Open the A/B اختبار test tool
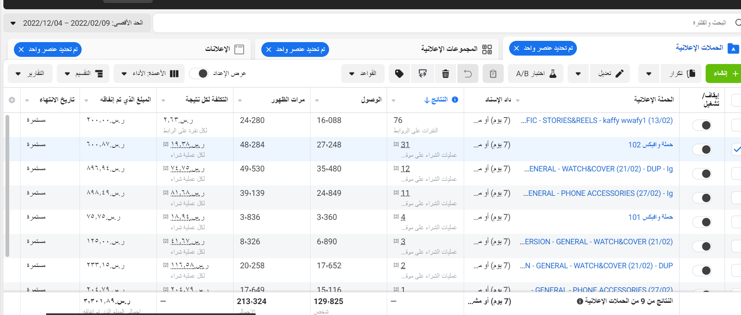 click(x=535, y=74)
